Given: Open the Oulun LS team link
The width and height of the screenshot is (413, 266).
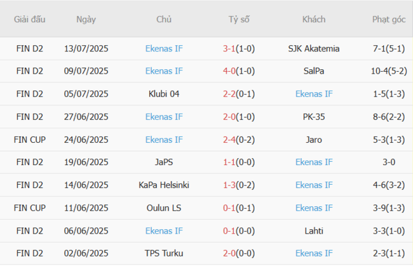Looking at the screenshot, I should pos(164,208).
